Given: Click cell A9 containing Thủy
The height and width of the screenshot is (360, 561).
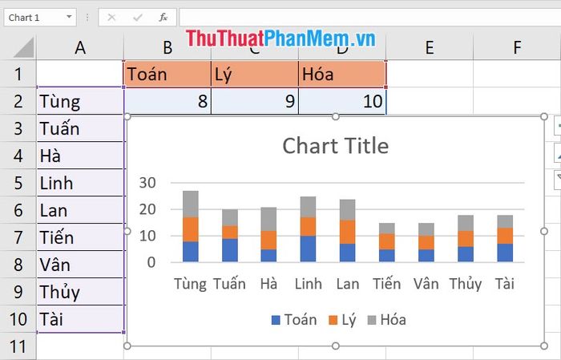Looking at the screenshot, I should 80,292.
